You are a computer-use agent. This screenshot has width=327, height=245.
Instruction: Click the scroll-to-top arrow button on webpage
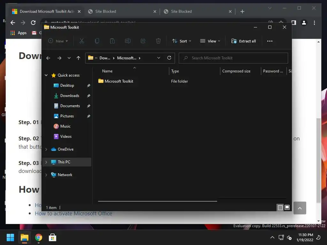300,208
